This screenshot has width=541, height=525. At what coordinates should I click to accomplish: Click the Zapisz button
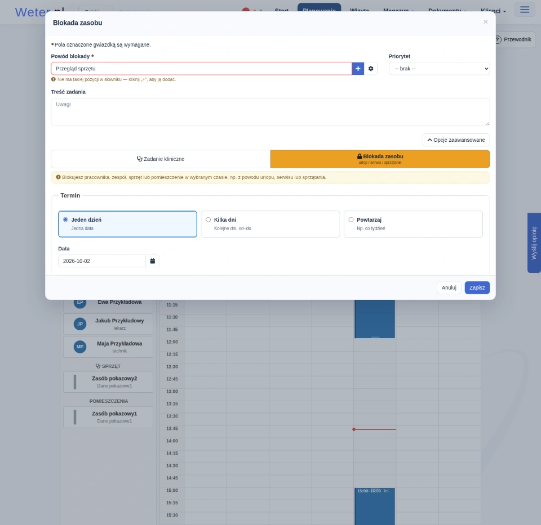click(x=477, y=288)
